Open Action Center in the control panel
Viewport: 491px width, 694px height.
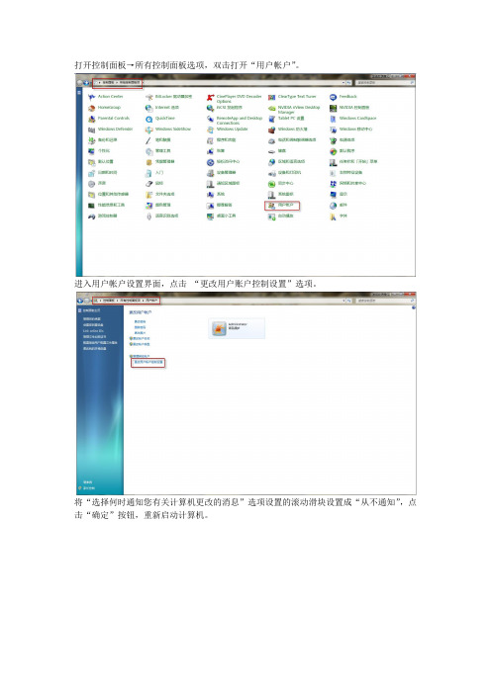point(106,97)
